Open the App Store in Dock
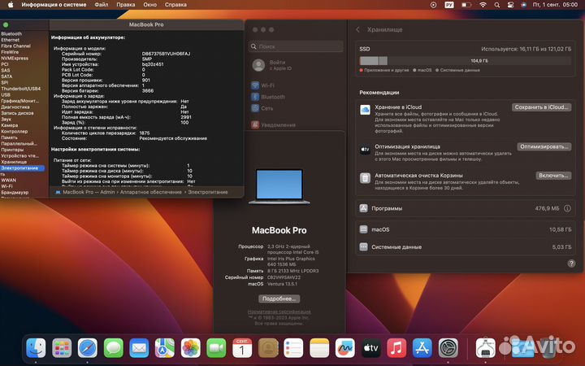This screenshot has height=366, width=585. coord(422,348)
